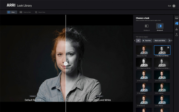Choose the 2111 Commercial look thumbnail
The height and width of the screenshot is (112, 179).
(162, 75)
